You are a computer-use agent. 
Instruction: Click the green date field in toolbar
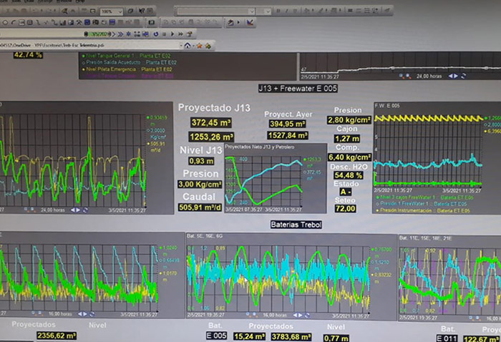pos(99,34)
